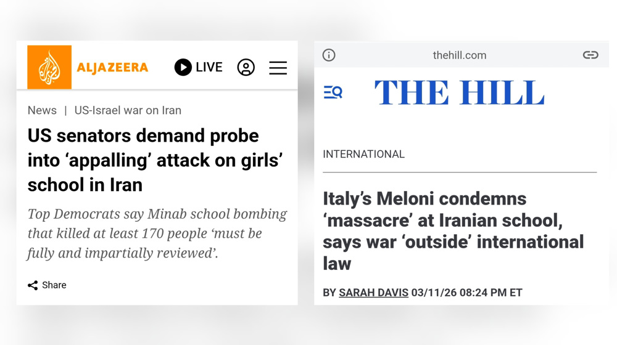Click the Share text label

coord(54,285)
